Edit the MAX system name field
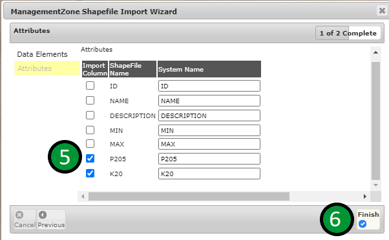Viewport: 389px width, 240px height. pos(209,144)
